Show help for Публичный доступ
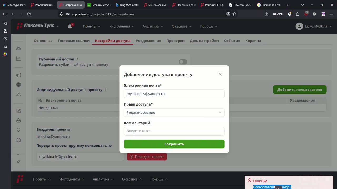The image size is (337, 189). point(77,59)
